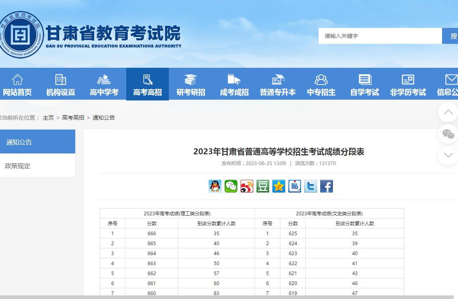Click the publish time 2023-06-25 13:09
The width and height of the screenshot is (458, 299).
(x=266, y=163)
